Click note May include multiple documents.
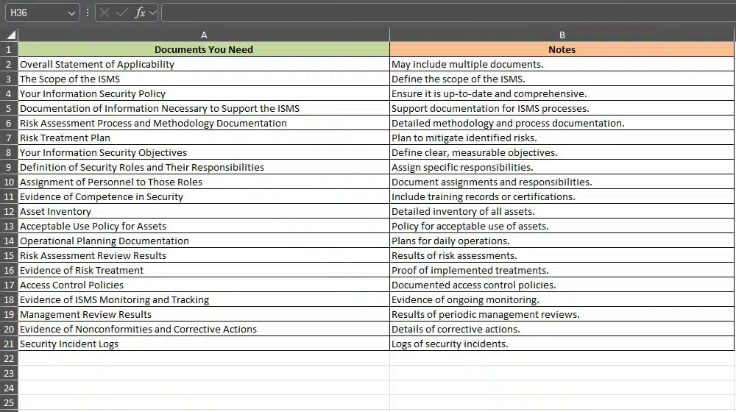Viewport: 736px width, 412px height. [x=562, y=64]
